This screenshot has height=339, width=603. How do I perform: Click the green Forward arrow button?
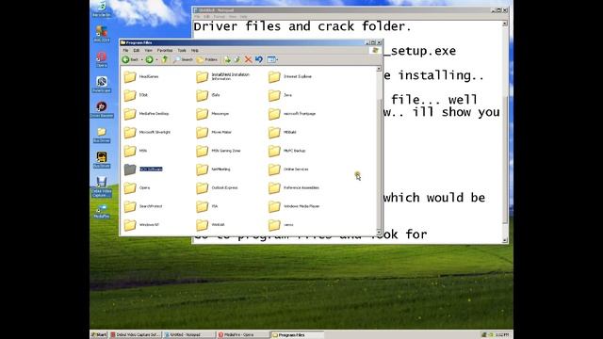point(149,59)
